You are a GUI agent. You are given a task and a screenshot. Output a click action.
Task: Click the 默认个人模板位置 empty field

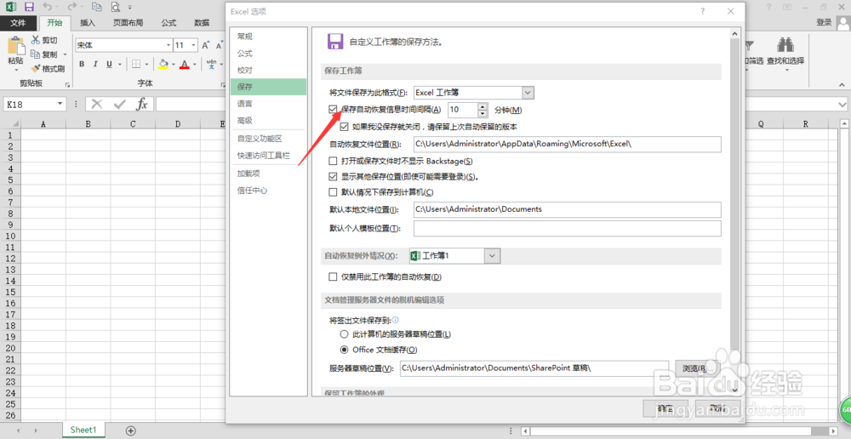click(567, 229)
